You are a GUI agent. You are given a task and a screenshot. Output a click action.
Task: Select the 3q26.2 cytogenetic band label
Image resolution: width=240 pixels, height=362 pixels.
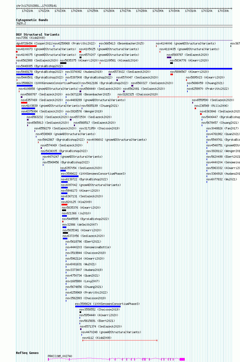[21, 23]
